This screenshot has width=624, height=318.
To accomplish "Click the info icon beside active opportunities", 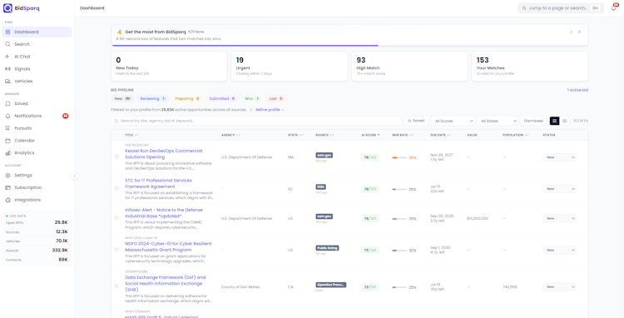I will click(250, 109).
